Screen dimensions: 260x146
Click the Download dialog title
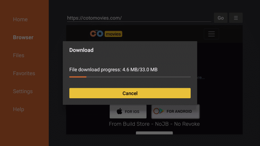tap(81, 50)
